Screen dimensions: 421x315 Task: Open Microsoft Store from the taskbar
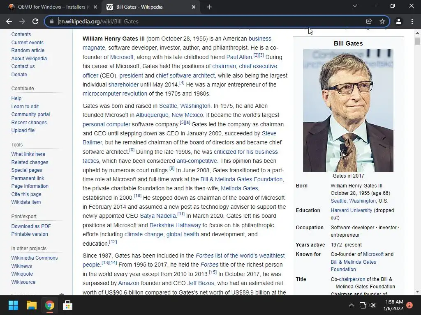(67, 305)
